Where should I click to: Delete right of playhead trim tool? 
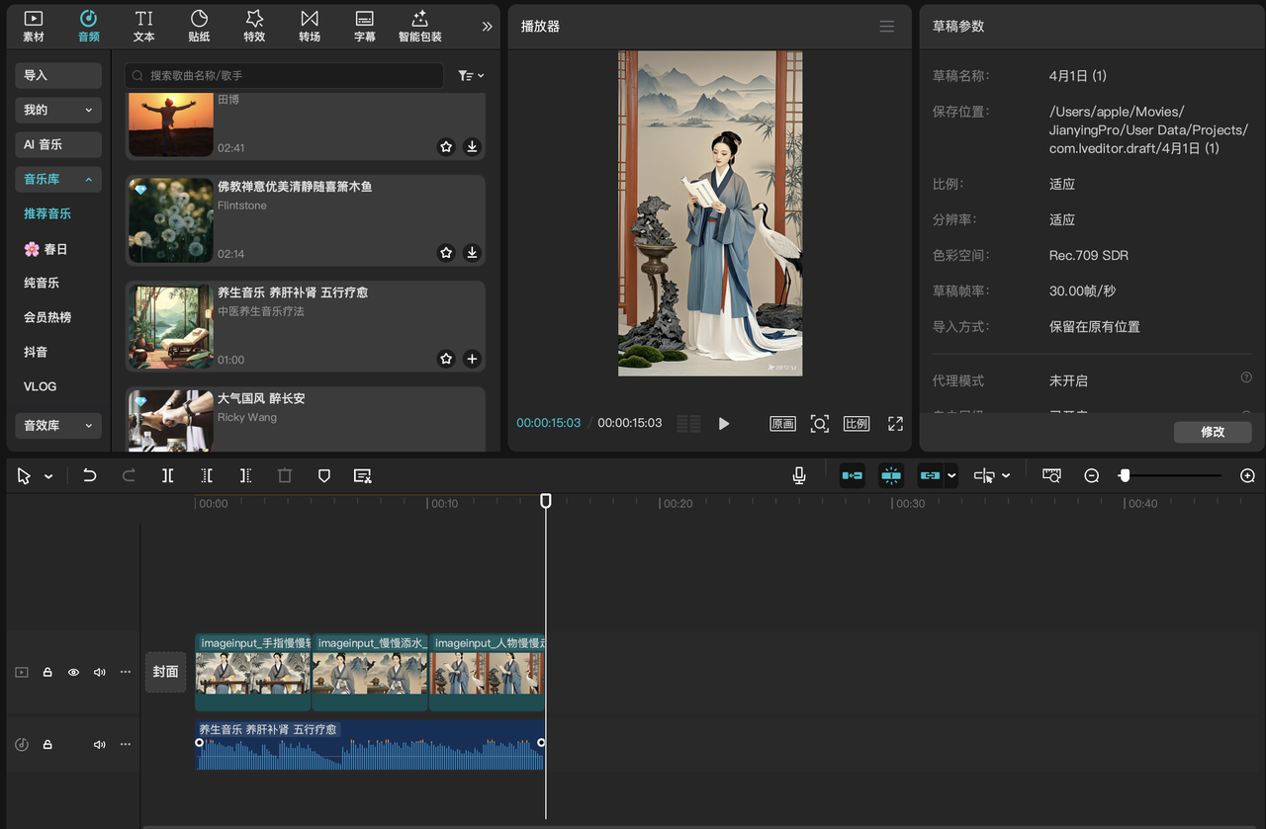click(x=245, y=475)
